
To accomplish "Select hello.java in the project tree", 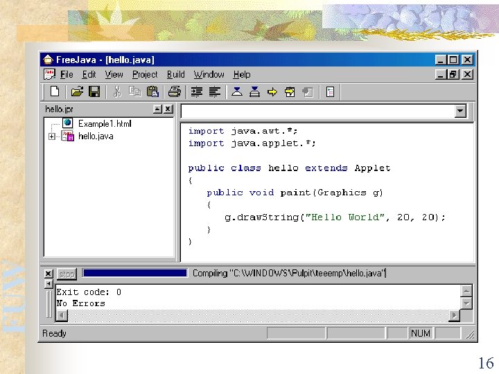I will (96, 136).
